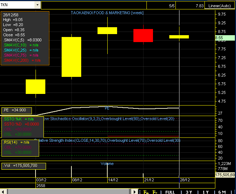Click the 175,505,69 volume marker
The height and width of the screenshot is (194, 236).
[225, 175]
